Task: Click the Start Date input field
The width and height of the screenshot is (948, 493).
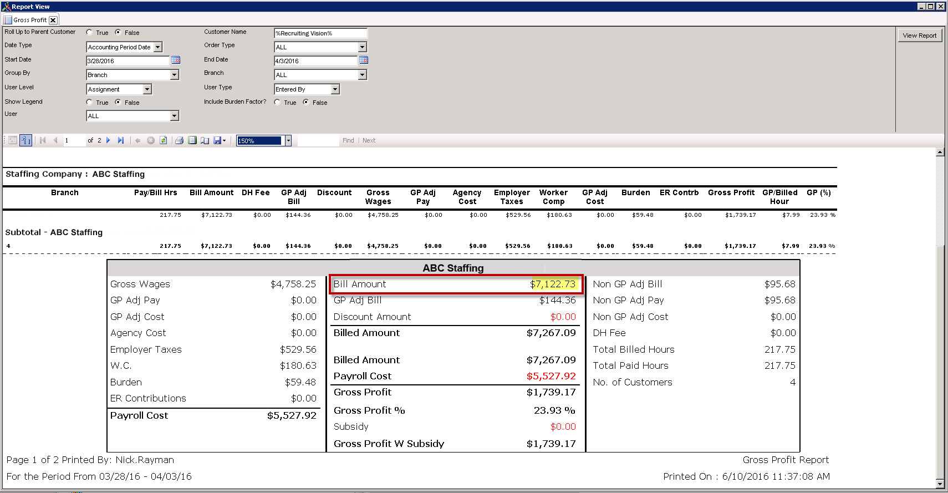Action: click(x=128, y=61)
